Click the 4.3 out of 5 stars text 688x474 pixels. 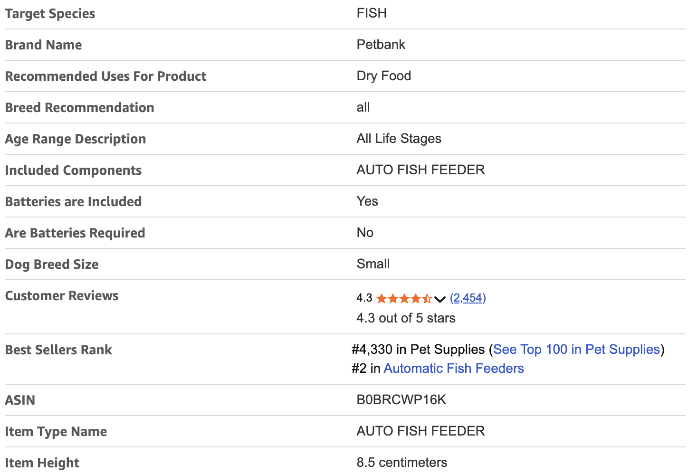406,318
